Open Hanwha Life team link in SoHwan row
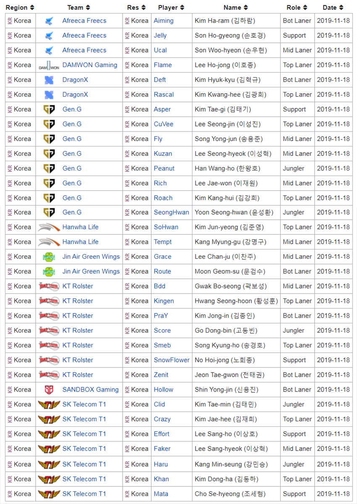The width and height of the screenshot is (357, 504). [x=81, y=227]
